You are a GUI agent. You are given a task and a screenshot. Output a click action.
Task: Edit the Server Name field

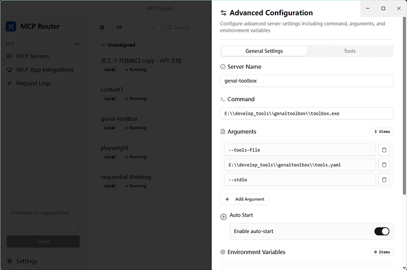coord(307,81)
